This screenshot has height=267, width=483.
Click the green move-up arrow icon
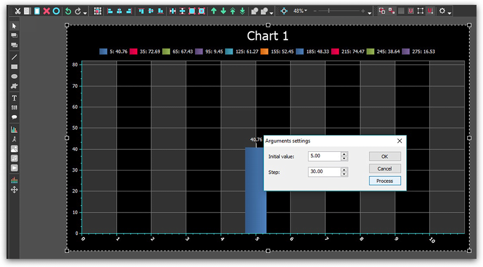pos(213,11)
